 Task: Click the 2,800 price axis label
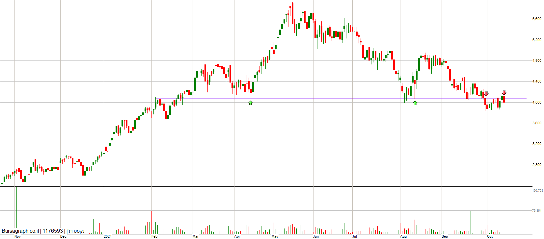point(537,165)
